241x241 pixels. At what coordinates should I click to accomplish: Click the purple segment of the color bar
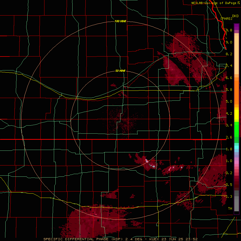[236, 27]
